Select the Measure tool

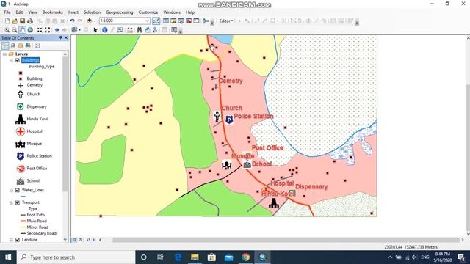point(130,30)
